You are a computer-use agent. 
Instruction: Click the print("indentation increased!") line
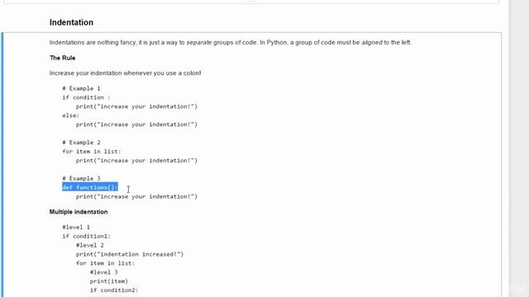[130, 254]
